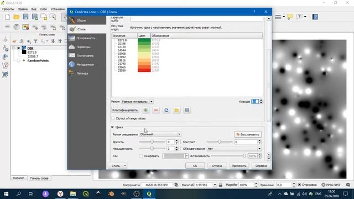Click the collapse all arrow icon in layers panel

pyautogui.click(x=60, y=41)
